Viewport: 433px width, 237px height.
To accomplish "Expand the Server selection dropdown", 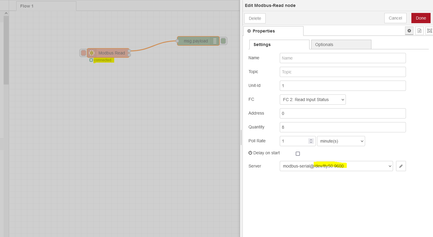I will (x=336, y=166).
